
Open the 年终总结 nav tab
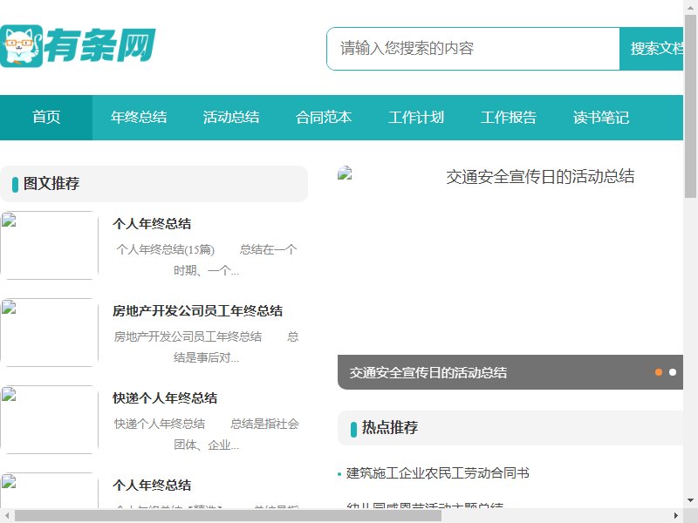click(139, 118)
